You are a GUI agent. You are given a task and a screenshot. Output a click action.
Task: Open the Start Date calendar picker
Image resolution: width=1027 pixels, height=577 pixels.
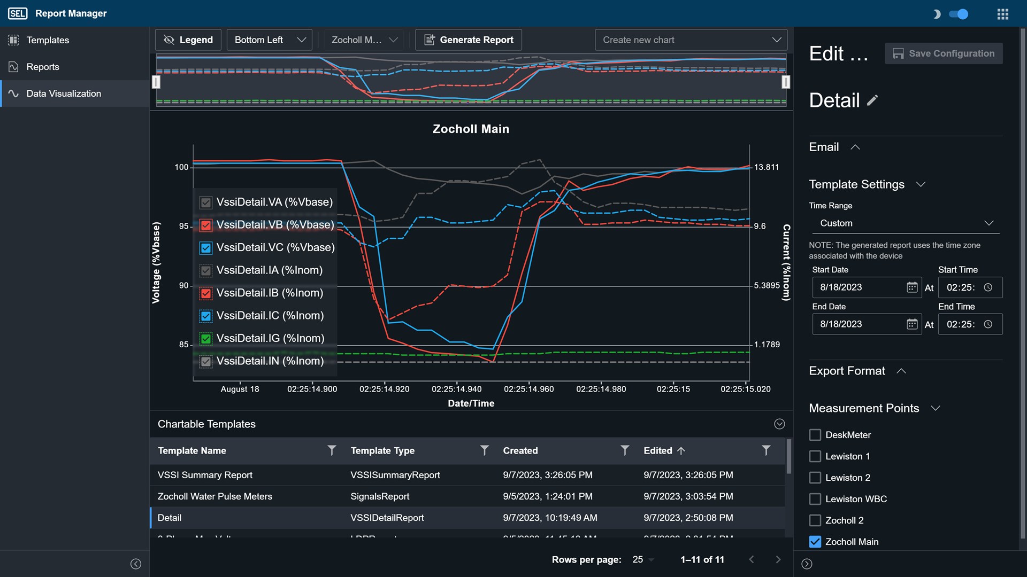(912, 287)
